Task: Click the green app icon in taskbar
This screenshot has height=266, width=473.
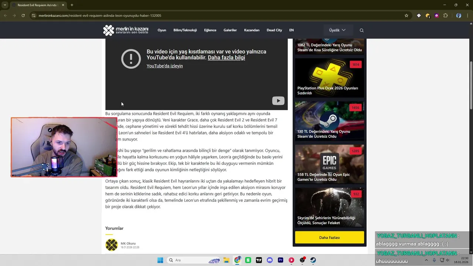Action: [x=248, y=260]
